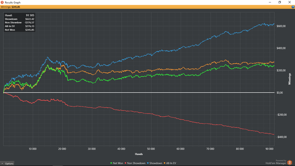The width and height of the screenshot is (295, 166).
Task: Close the Results Graph window
Action: (x=290, y=3)
